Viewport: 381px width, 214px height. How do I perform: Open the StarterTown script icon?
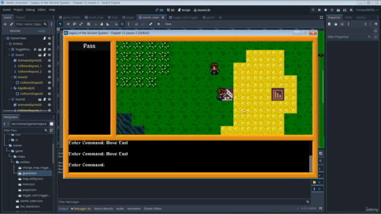[45, 38]
